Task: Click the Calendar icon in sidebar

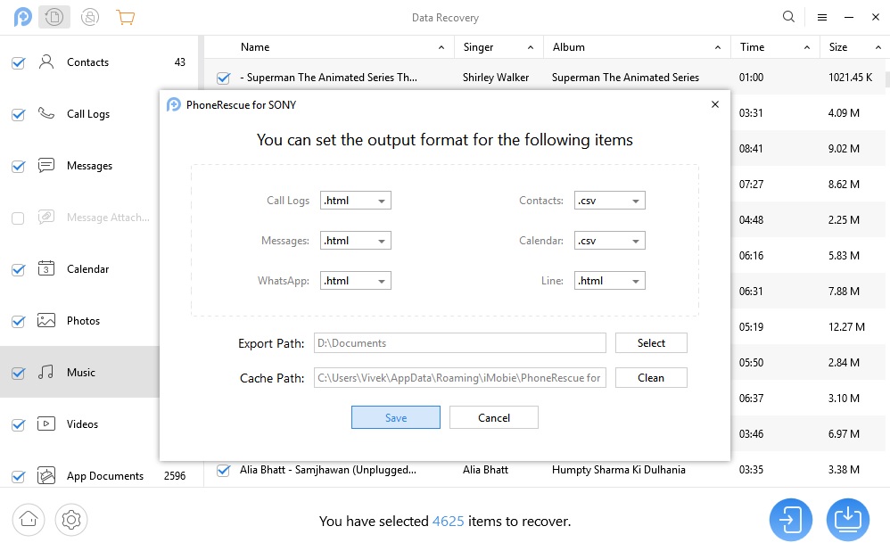Action: pos(46,267)
